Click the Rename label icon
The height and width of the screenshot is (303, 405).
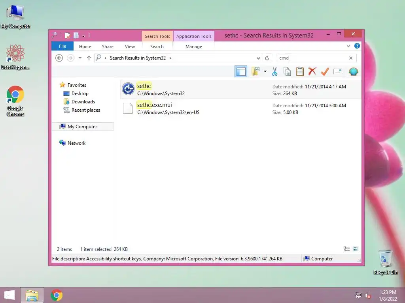tap(338, 71)
